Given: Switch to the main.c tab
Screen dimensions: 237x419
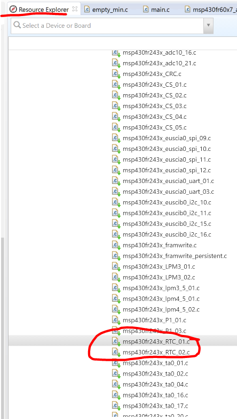Looking at the screenshot, I should [x=156, y=10].
